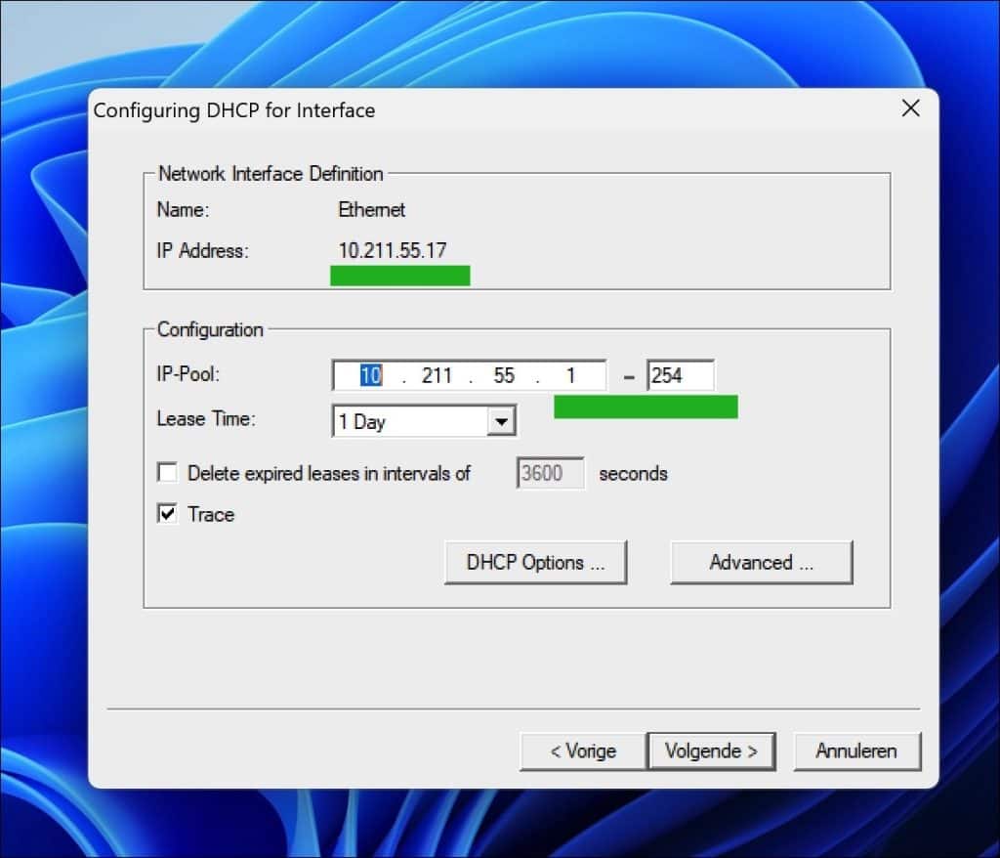Open Advanced settings
The height and width of the screenshot is (858, 1000).
pos(762,563)
